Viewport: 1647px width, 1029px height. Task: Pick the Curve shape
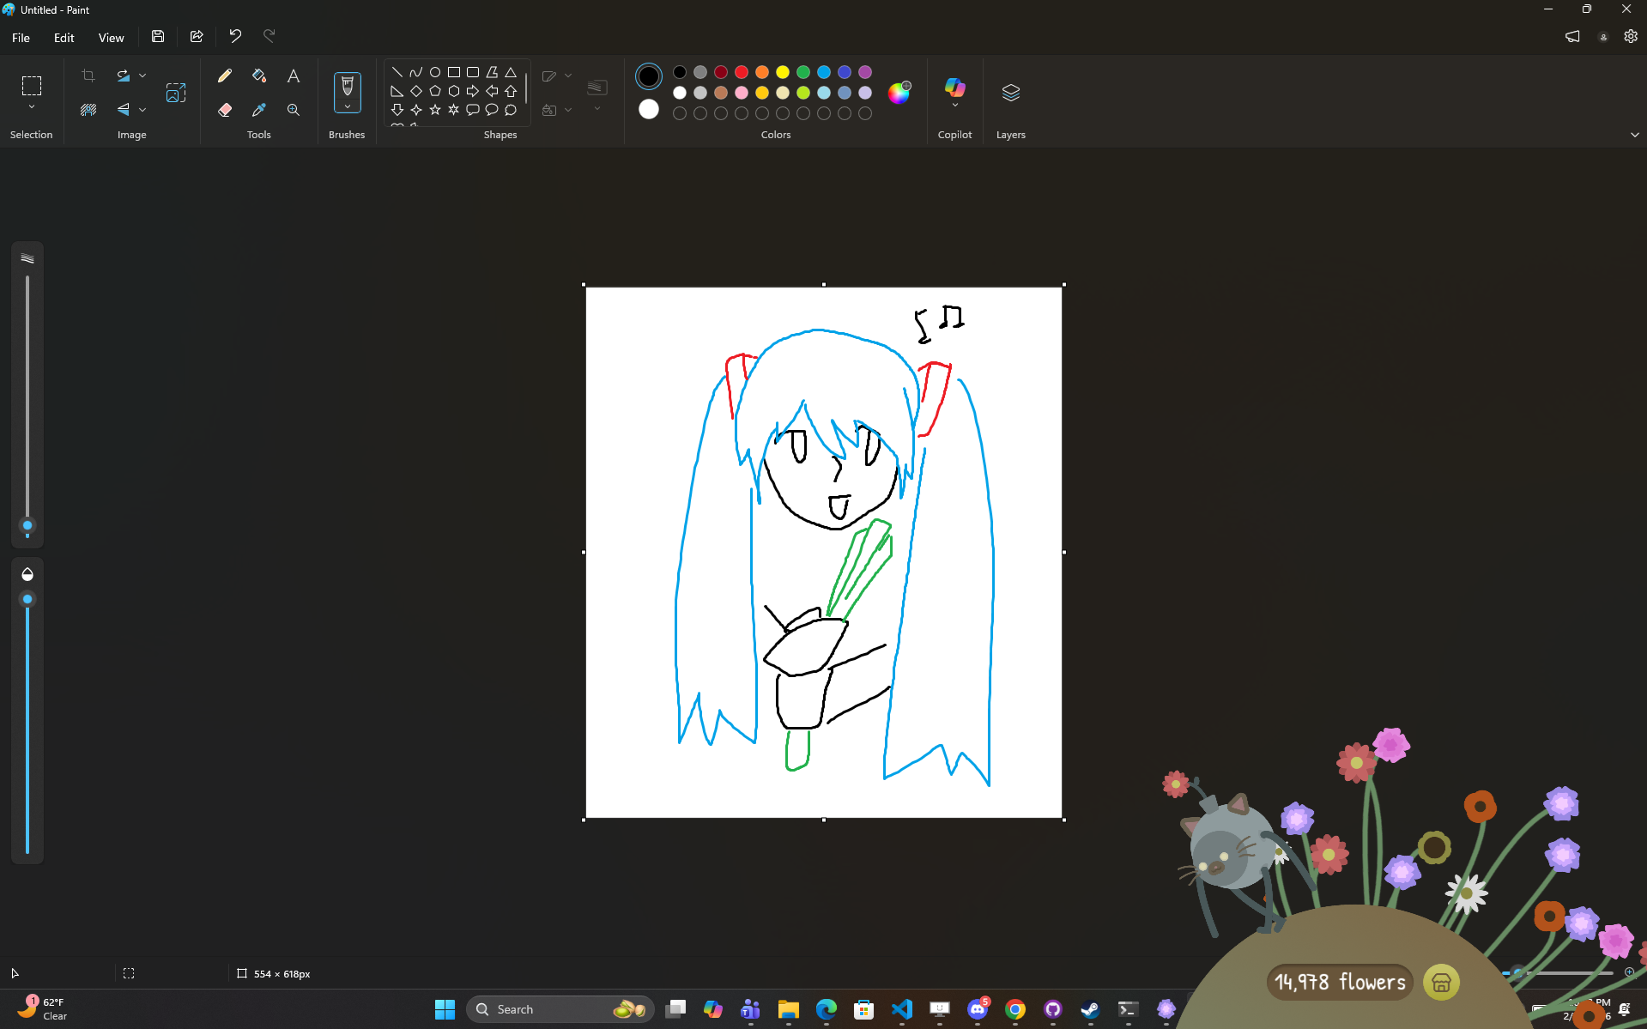click(416, 72)
